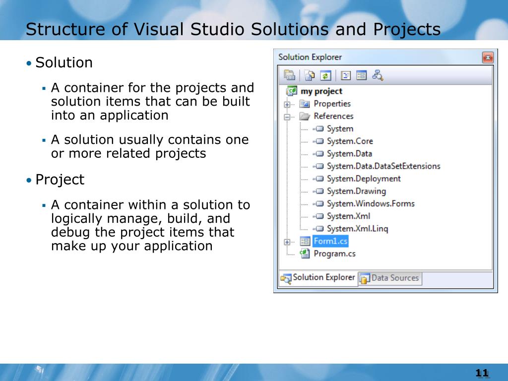
Task: Switch to the Data Sources tab
Action: pyautogui.click(x=390, y=278)
